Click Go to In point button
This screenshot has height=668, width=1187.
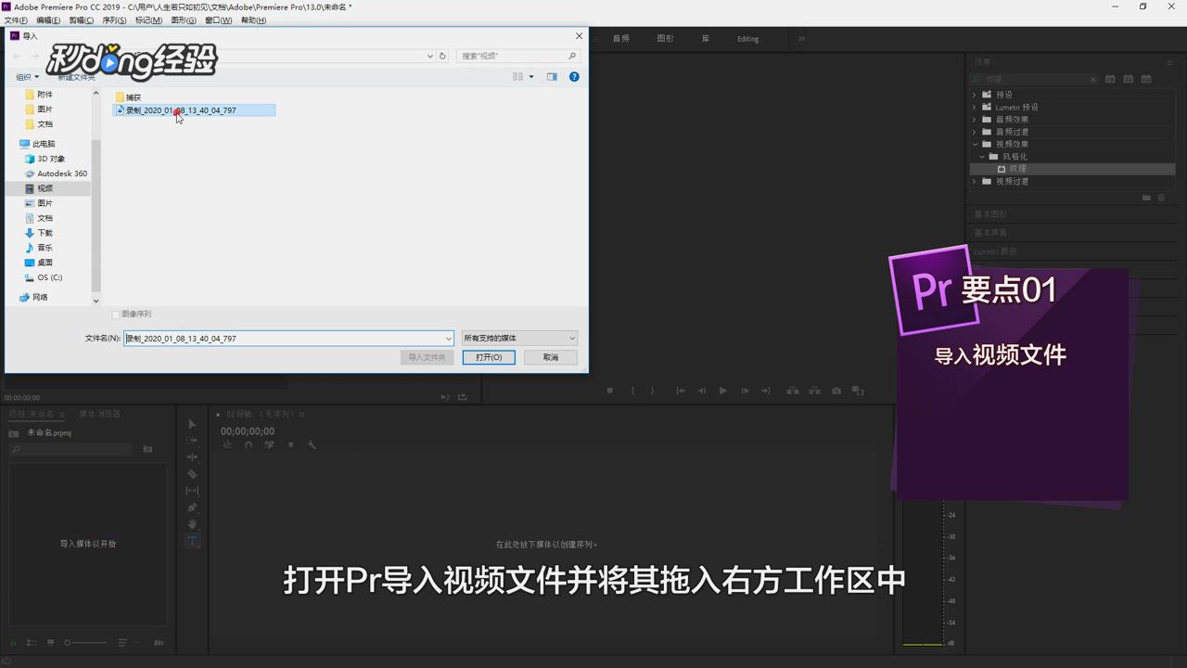[681, 391]
